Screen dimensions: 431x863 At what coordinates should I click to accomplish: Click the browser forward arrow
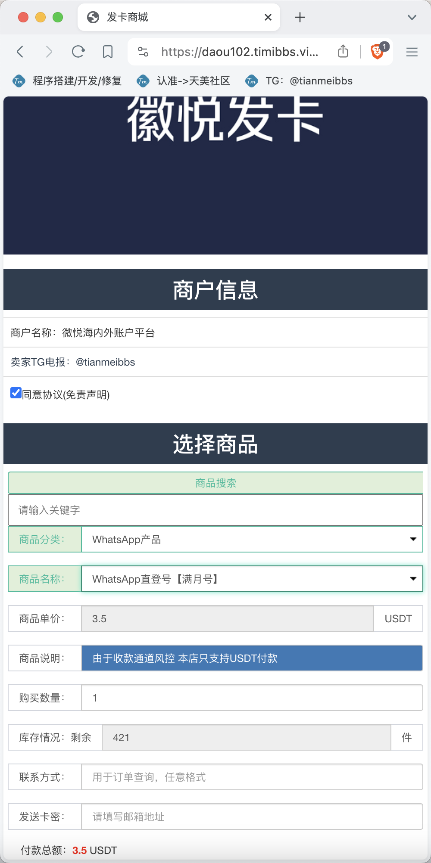[x=49, y=52]
